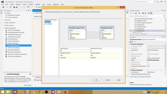Open the SSIS menu

(x=44, y=4)
